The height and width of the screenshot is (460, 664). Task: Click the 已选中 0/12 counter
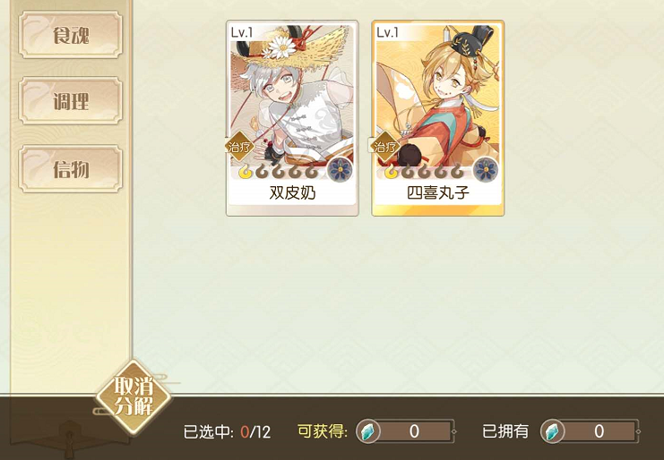tap(227, 431)
